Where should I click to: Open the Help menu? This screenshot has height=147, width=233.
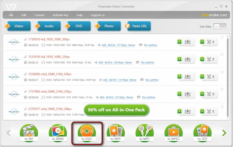80,15
